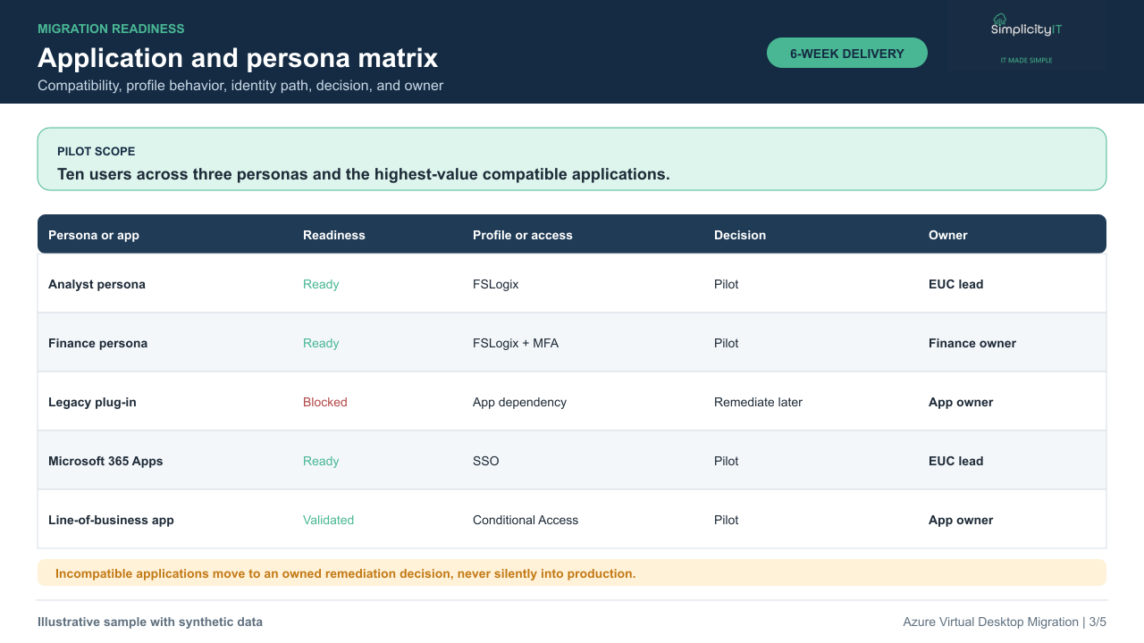The image size is (1144, 643).
Task: Click App owner in Line-of-business app row
Action: coord(961,520)
